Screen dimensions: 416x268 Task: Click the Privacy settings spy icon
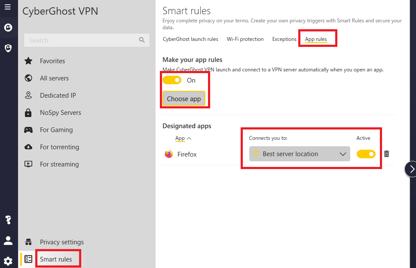[x=28, y=242]
